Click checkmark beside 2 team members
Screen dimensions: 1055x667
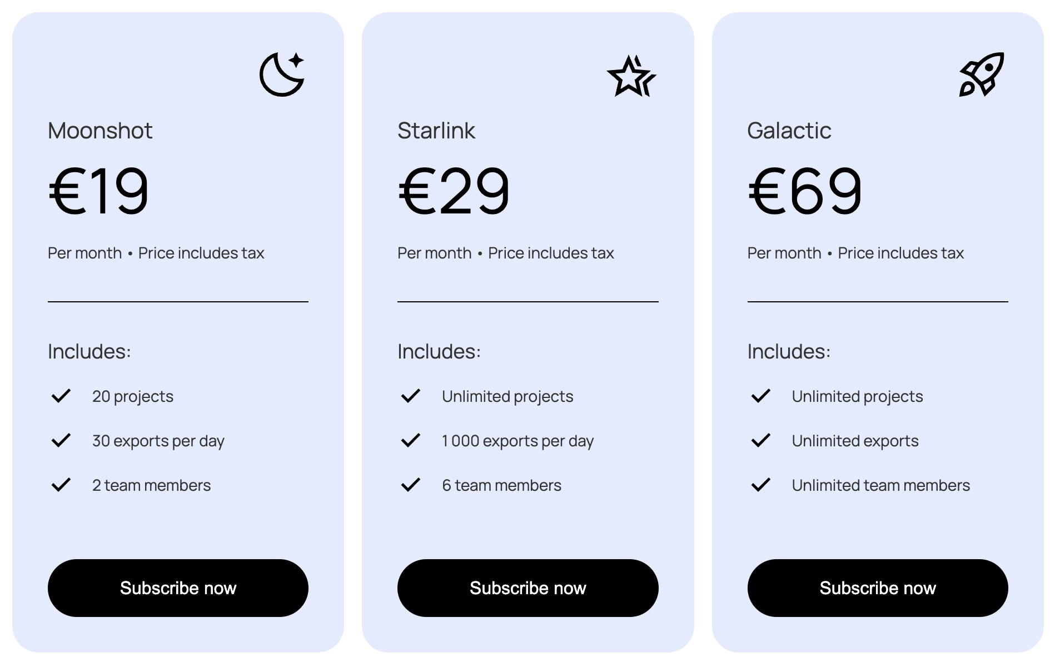[61, 485]
